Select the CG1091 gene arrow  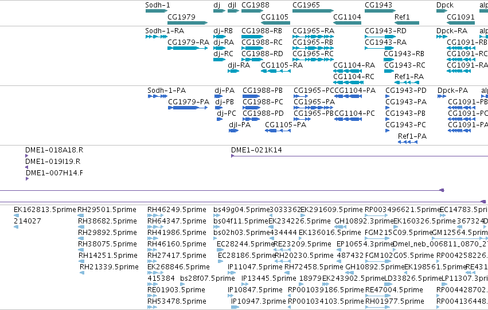(461, 23)
